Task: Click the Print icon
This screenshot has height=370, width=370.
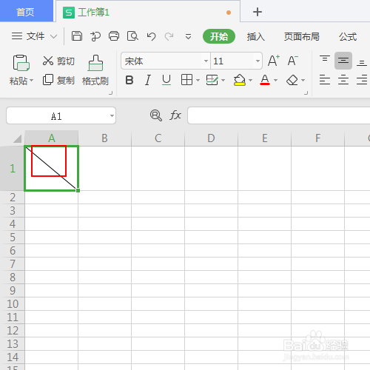Action: pos(114,36)
